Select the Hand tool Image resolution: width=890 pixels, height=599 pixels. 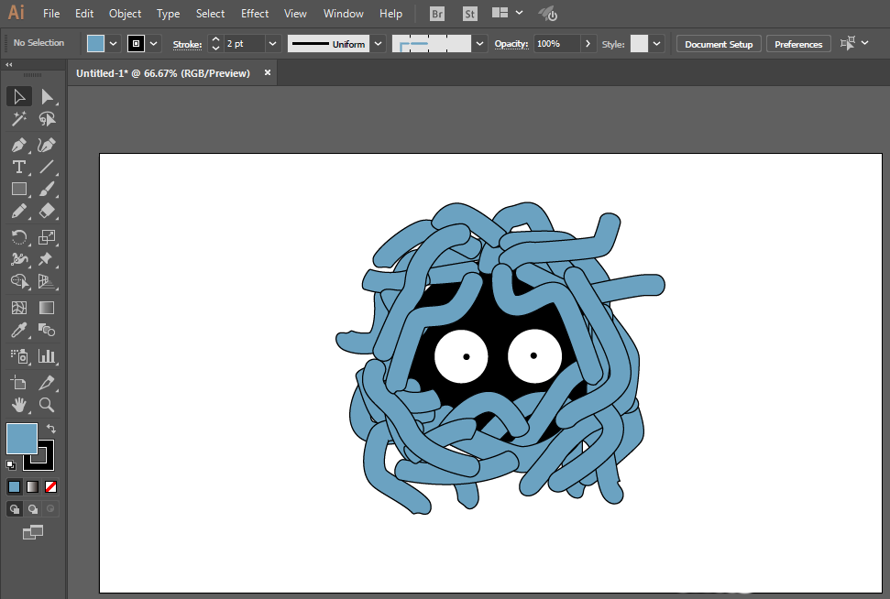click(19, 405)
